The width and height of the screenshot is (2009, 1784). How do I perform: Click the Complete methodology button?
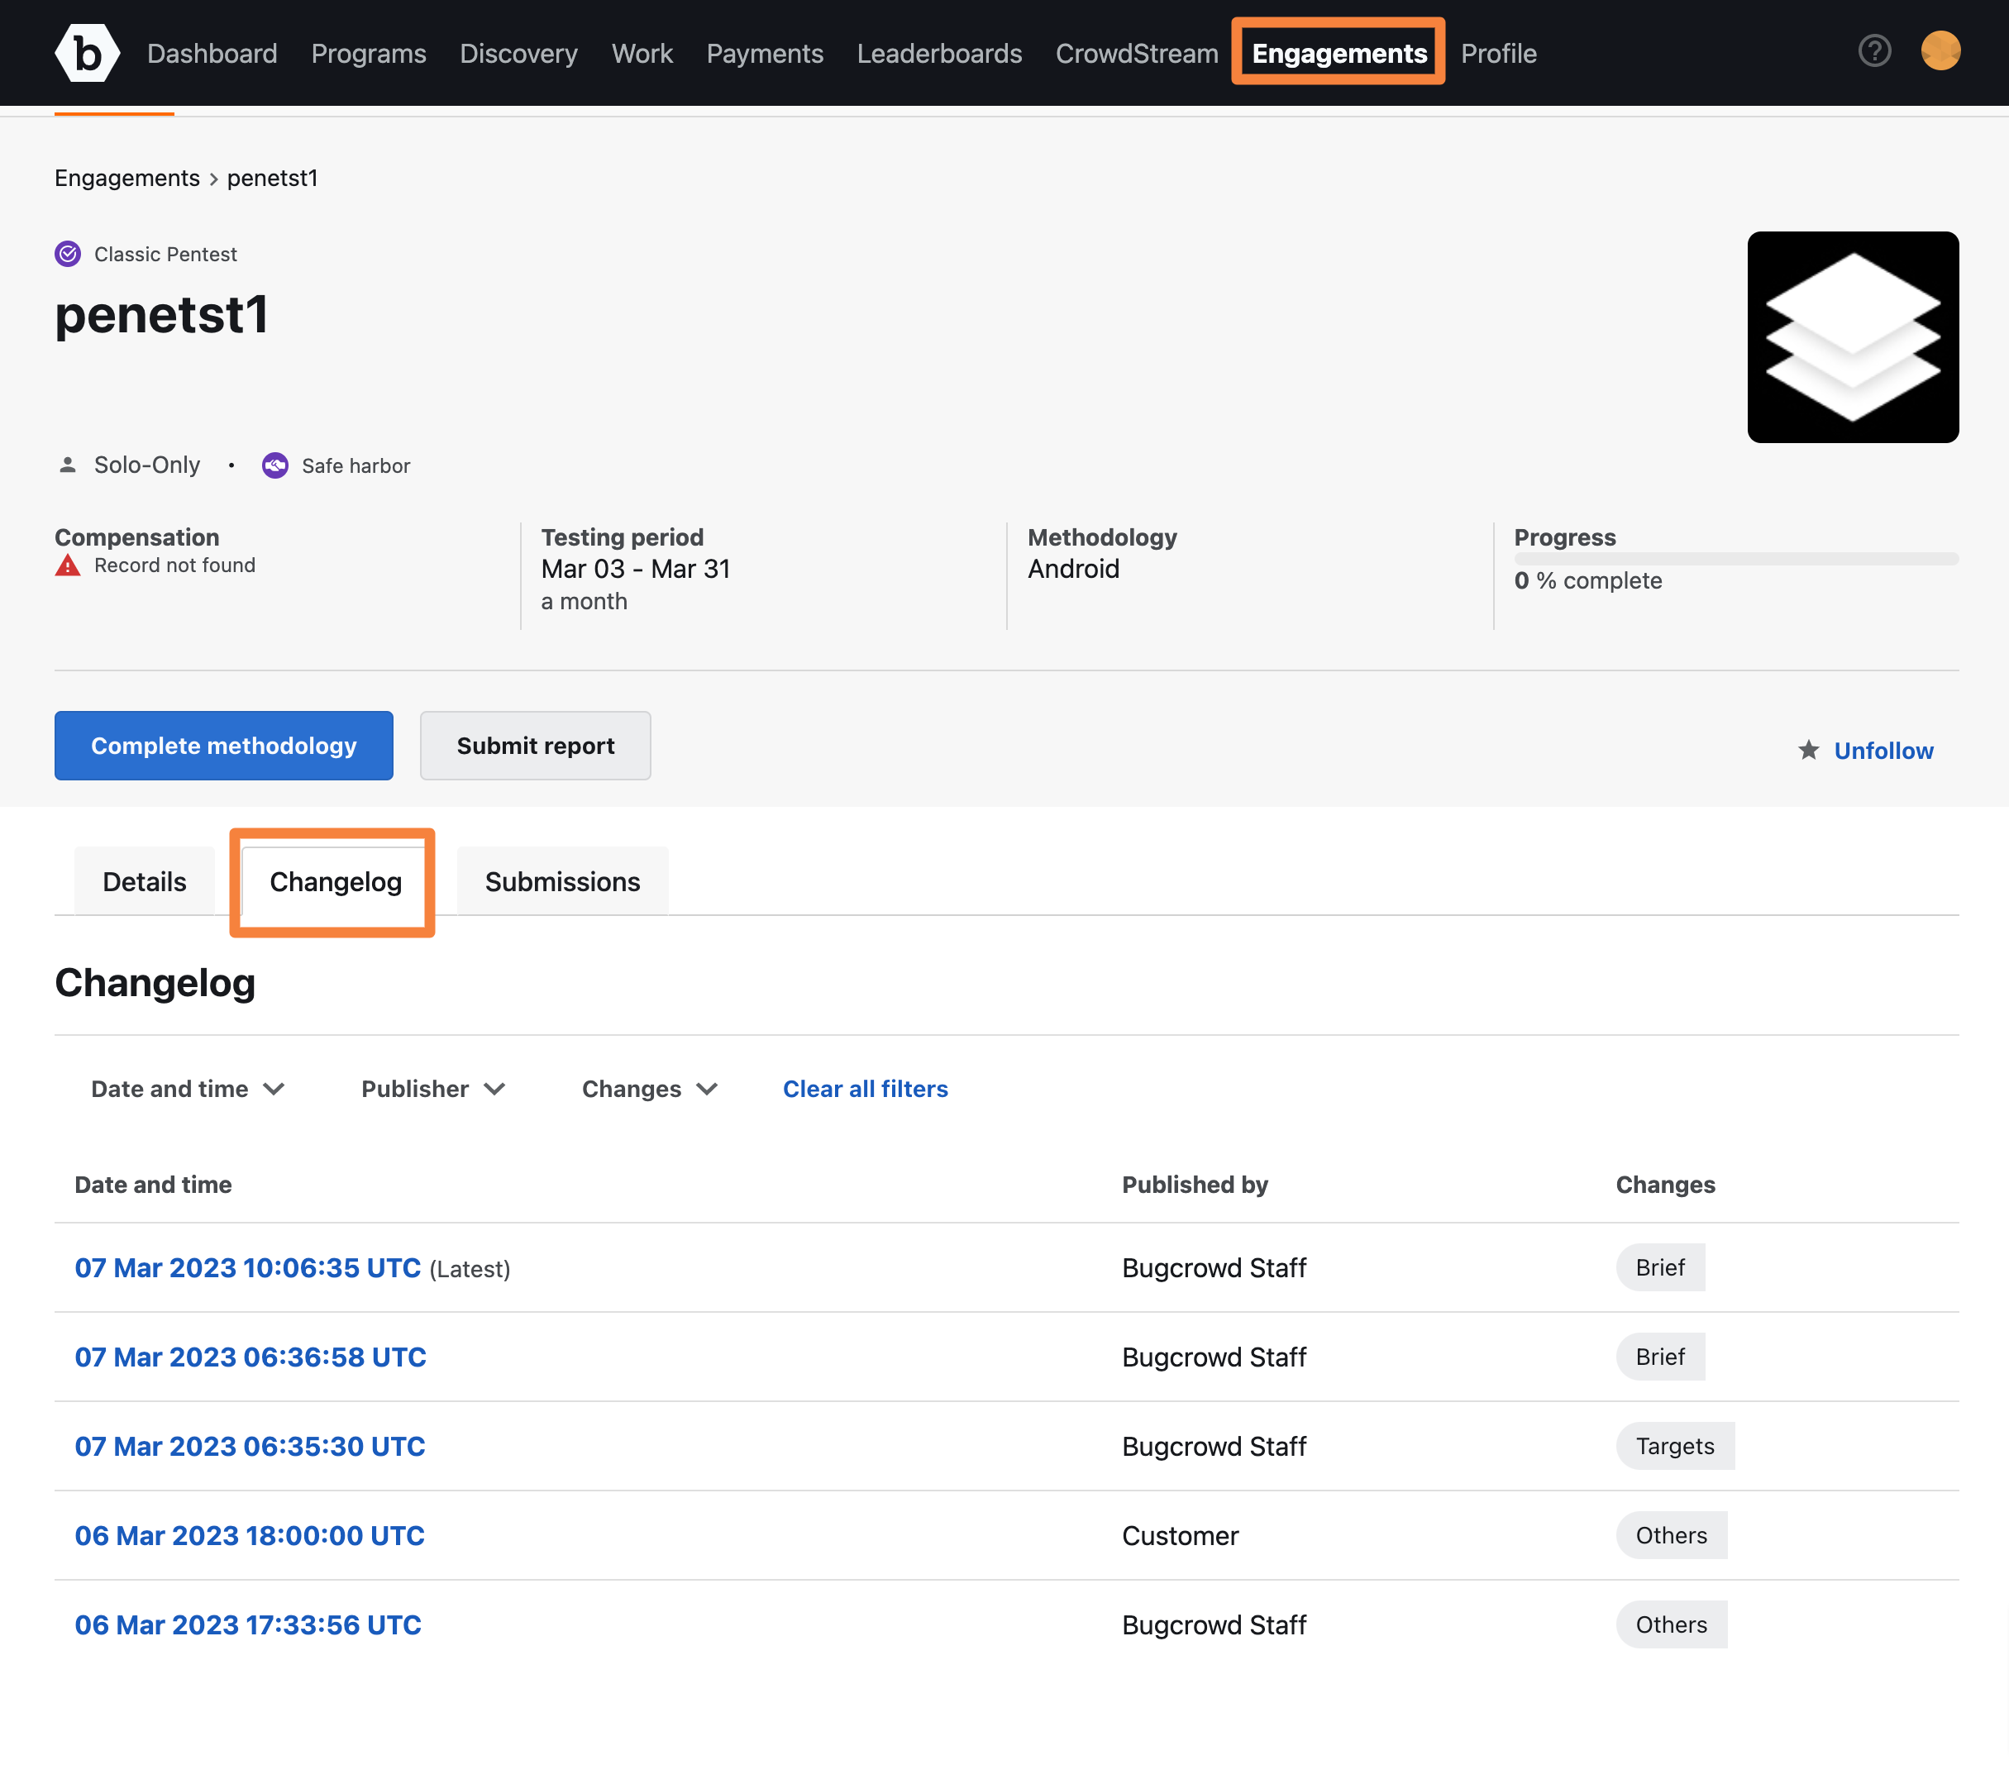(224, 744)
